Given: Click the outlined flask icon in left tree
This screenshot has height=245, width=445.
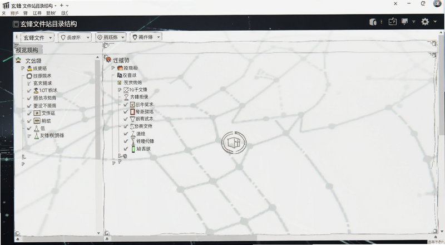Looking at the screenshot, I should [36, 128].
